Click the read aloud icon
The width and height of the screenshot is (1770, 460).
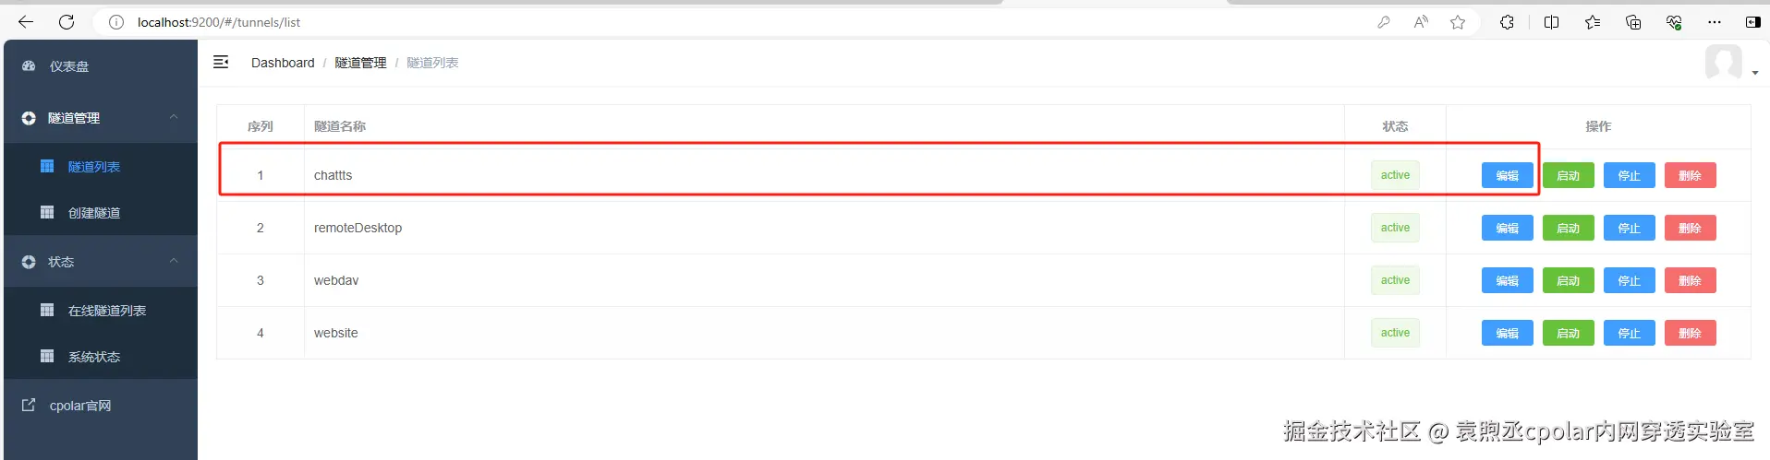point(1421,22)
